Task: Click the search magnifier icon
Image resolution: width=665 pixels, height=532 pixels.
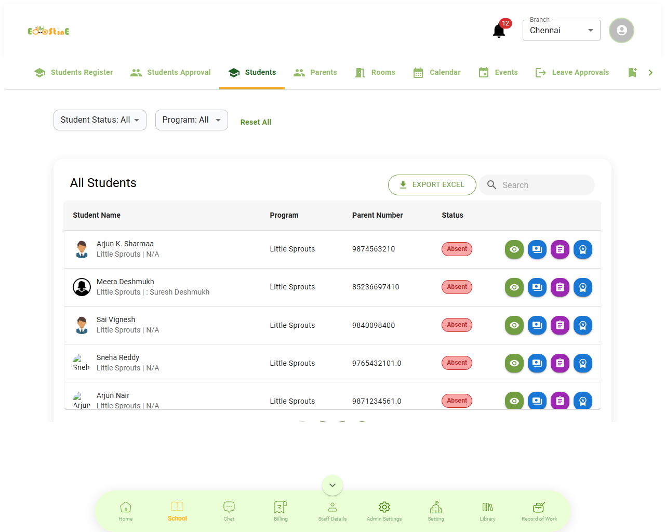Action: click(491, 185)
